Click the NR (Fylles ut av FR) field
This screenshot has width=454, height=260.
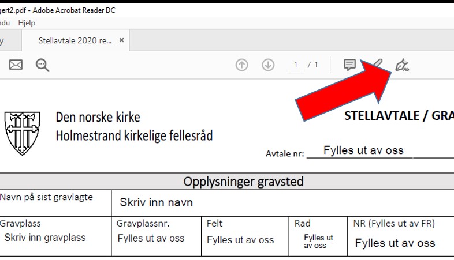click(x=395, y=243)
